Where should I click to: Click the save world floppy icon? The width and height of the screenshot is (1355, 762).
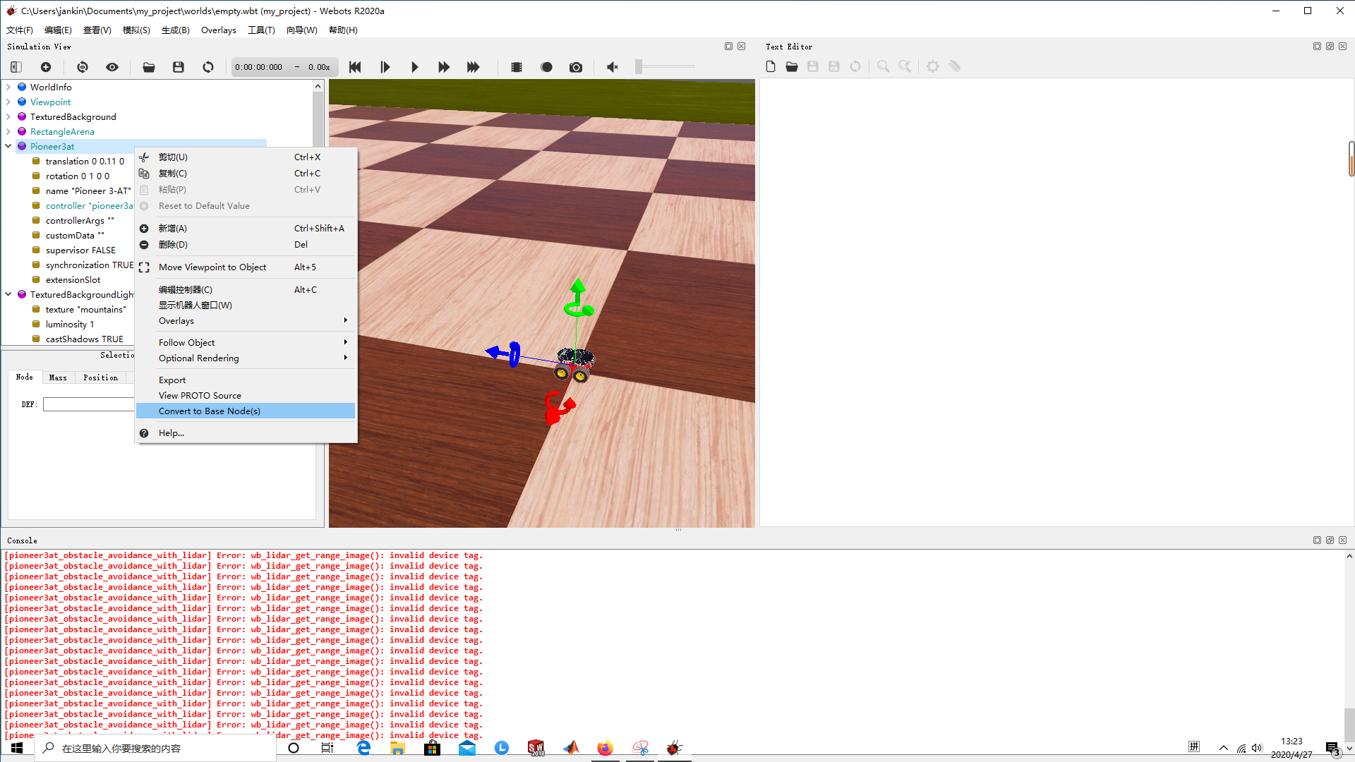click(x=179, y=67)
